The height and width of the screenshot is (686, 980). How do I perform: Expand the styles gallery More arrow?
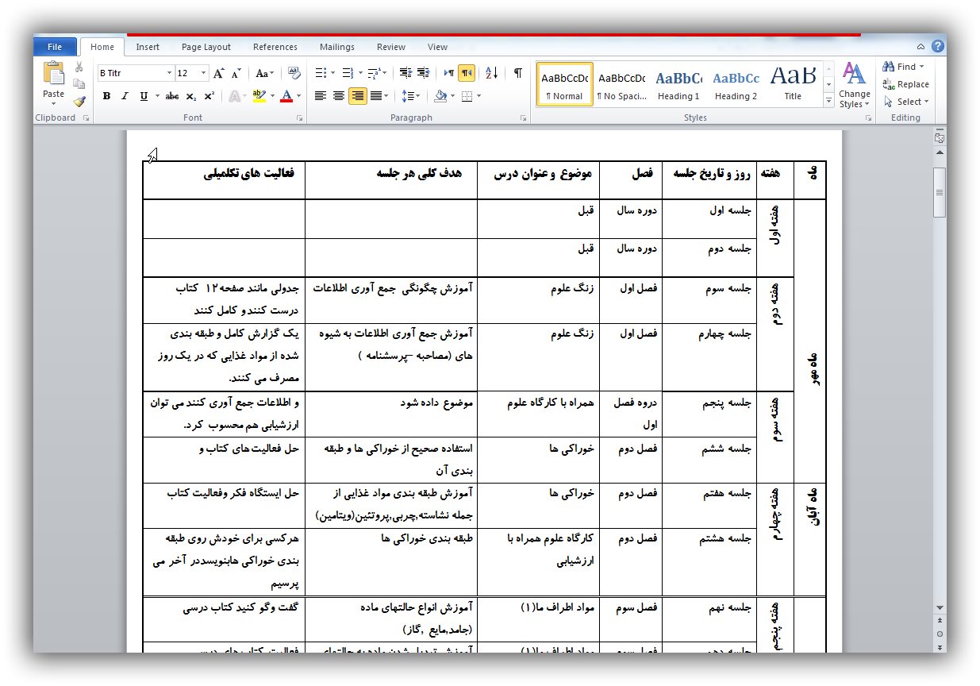coord(829,101)
